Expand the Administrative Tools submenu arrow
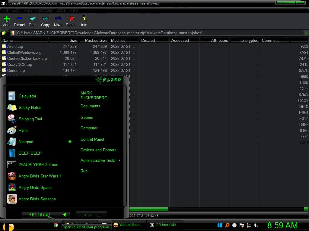The width and height of the screenshot is (309, 231). [x=119, y=161]
